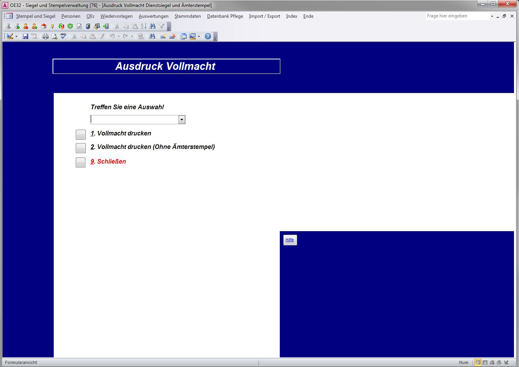
Task: Click the delete record icon with red X
Action: pyautogui.click(x=173, y=36)
